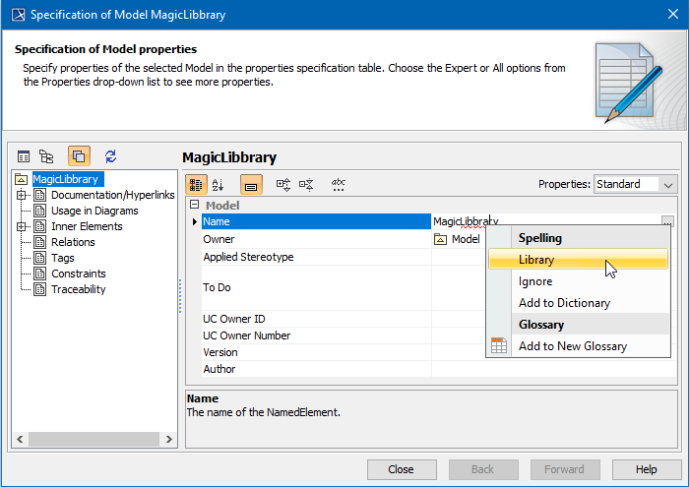
Task: Sort properties alphabetically with A-Z icon
Action: click(219, 184)
